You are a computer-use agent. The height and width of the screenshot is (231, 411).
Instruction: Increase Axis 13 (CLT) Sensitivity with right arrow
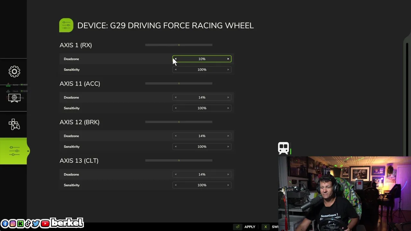[228, 185]
